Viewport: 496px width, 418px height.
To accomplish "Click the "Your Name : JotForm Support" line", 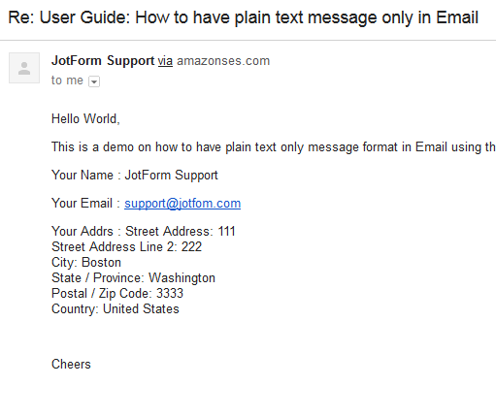I will (135, 176).
